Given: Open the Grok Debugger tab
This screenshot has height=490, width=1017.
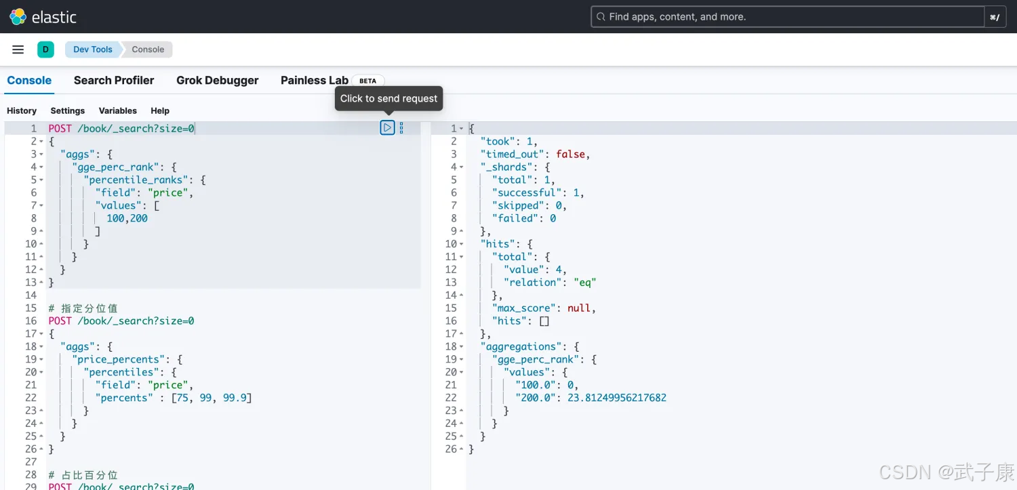Looking at the screenshot, I should [x=217, y=80].
